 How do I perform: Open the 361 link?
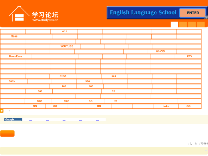[114, 76]
